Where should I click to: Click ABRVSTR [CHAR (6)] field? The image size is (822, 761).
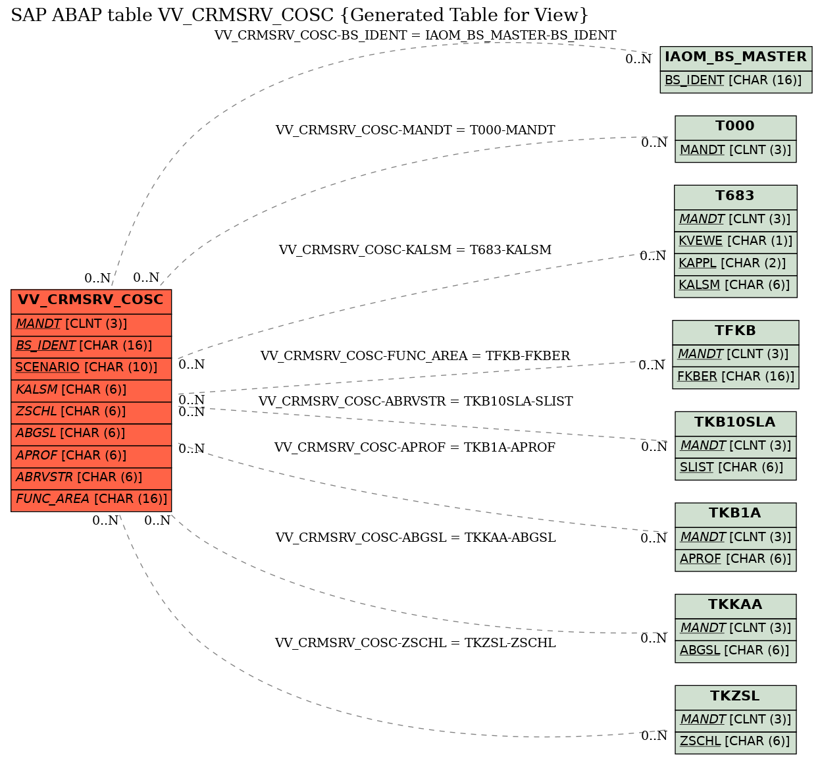tap(91, 479)
